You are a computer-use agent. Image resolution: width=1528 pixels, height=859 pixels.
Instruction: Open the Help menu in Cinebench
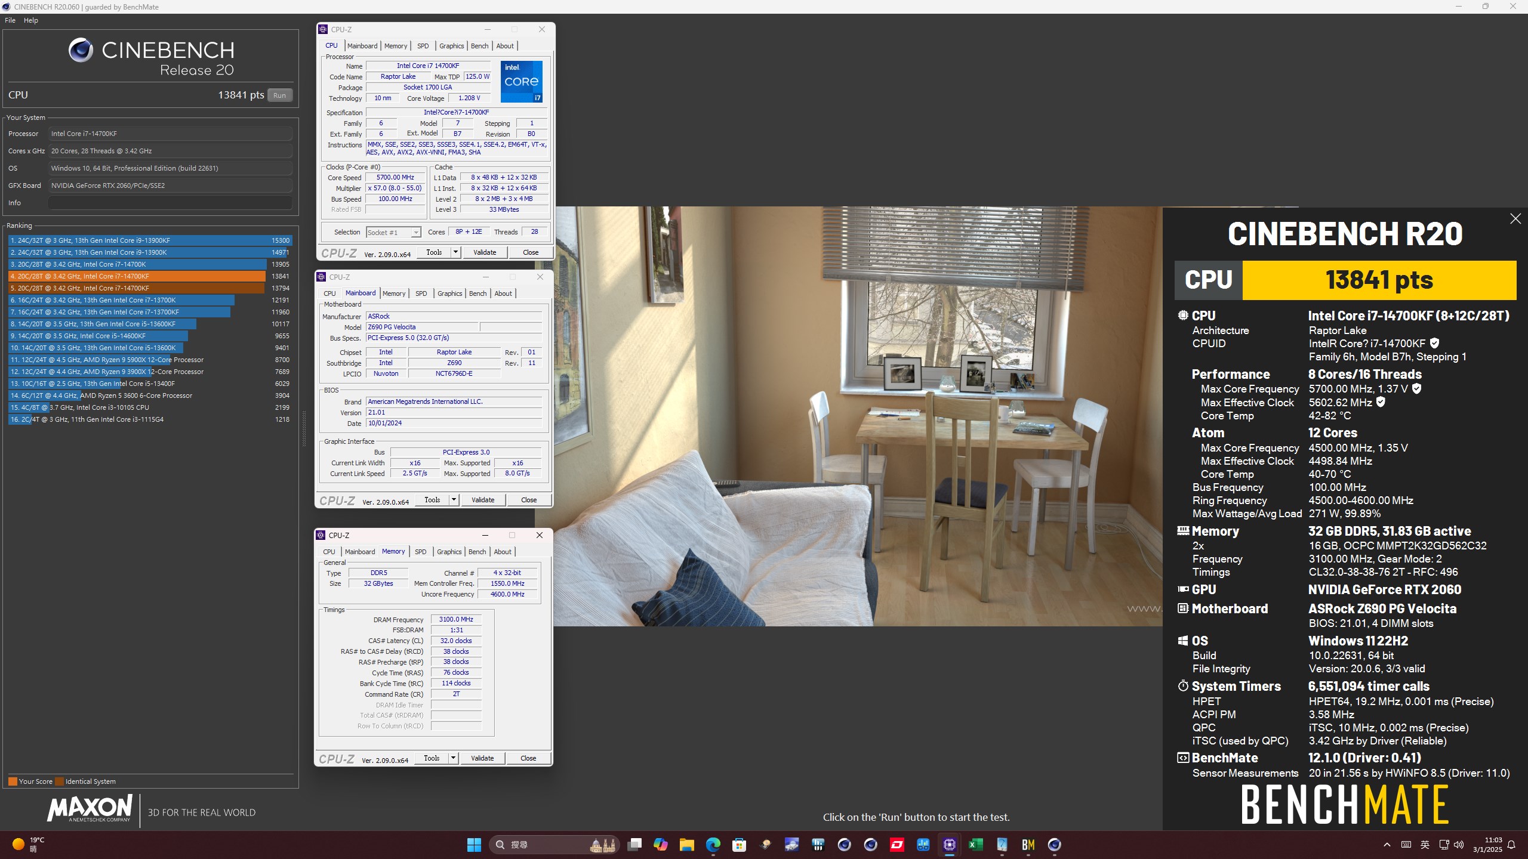pyautogui.click(x=31, y=20)
